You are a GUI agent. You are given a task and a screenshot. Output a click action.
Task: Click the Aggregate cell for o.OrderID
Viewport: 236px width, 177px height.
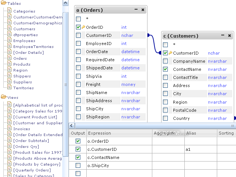point(169,141)
